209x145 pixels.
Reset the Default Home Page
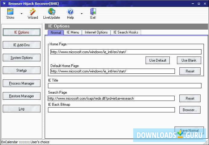click(x=190, y=71)
